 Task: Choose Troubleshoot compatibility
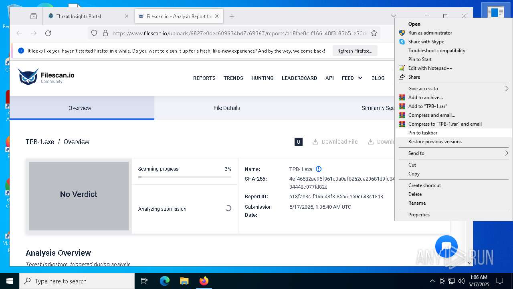pos(454,51)
